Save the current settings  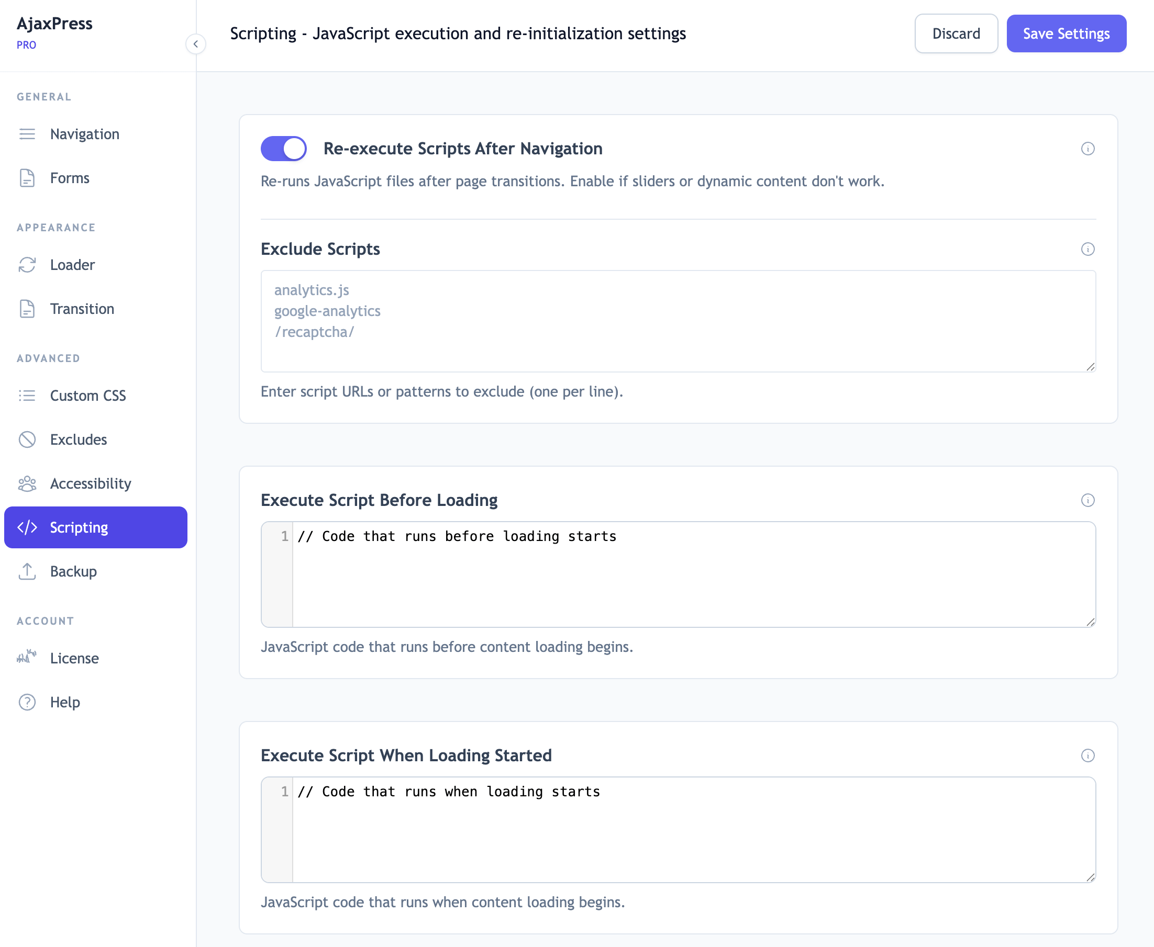(1066, 33)
